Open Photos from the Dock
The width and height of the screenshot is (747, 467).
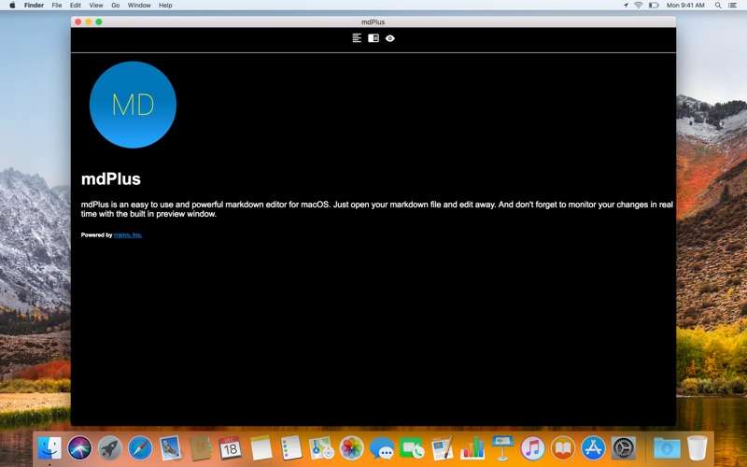point(352,448)
